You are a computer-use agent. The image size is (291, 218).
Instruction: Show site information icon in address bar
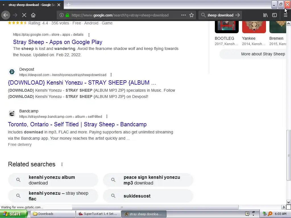[x=62, y=15]
